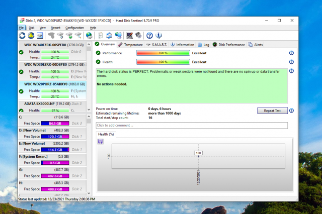Switch to the Temperature tab
The image size is (322, 214).
coord(130,45)
